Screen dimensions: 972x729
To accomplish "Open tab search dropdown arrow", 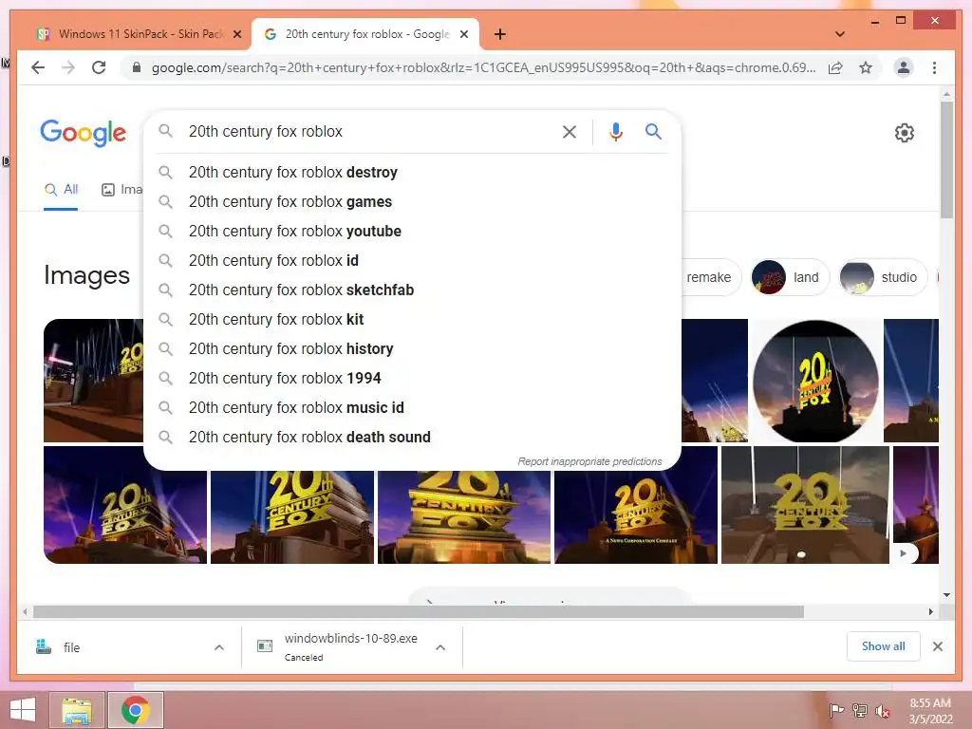I will pos(840,34).
